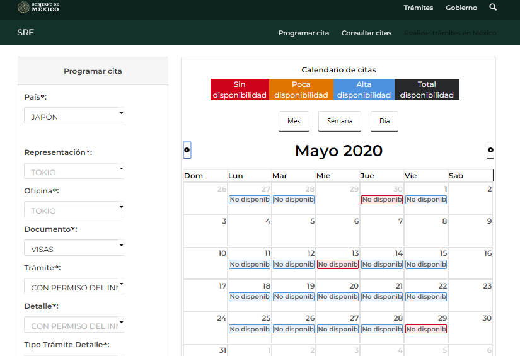Click No disponible event on May 28
The width and height of the screenshot is (520, 356).
click(x=382, y=329)
